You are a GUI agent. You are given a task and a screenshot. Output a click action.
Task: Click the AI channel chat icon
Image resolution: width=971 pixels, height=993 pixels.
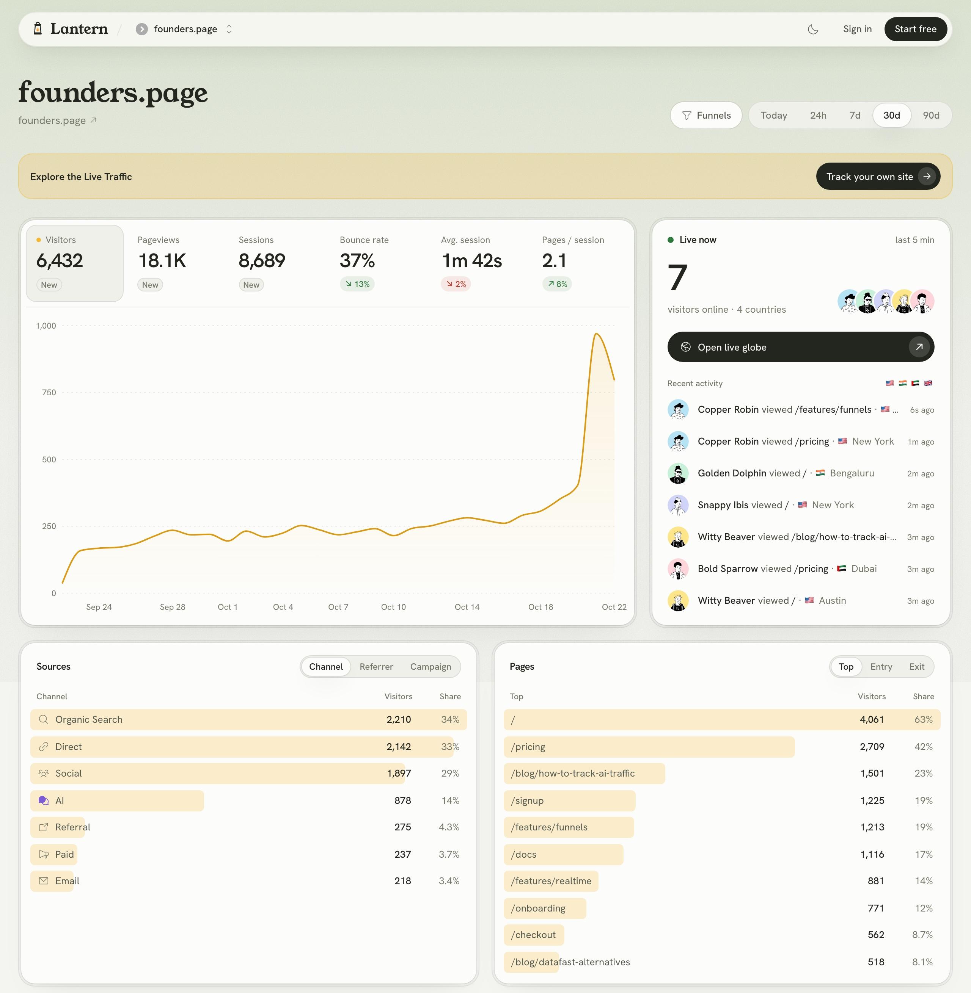pyautogui.click(x=43, y=800)
